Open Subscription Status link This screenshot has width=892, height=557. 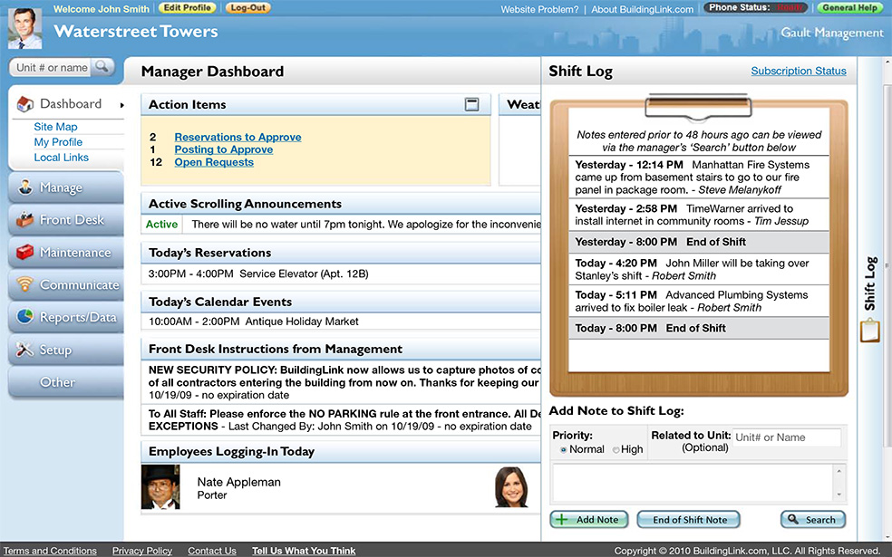click(798, 71)
